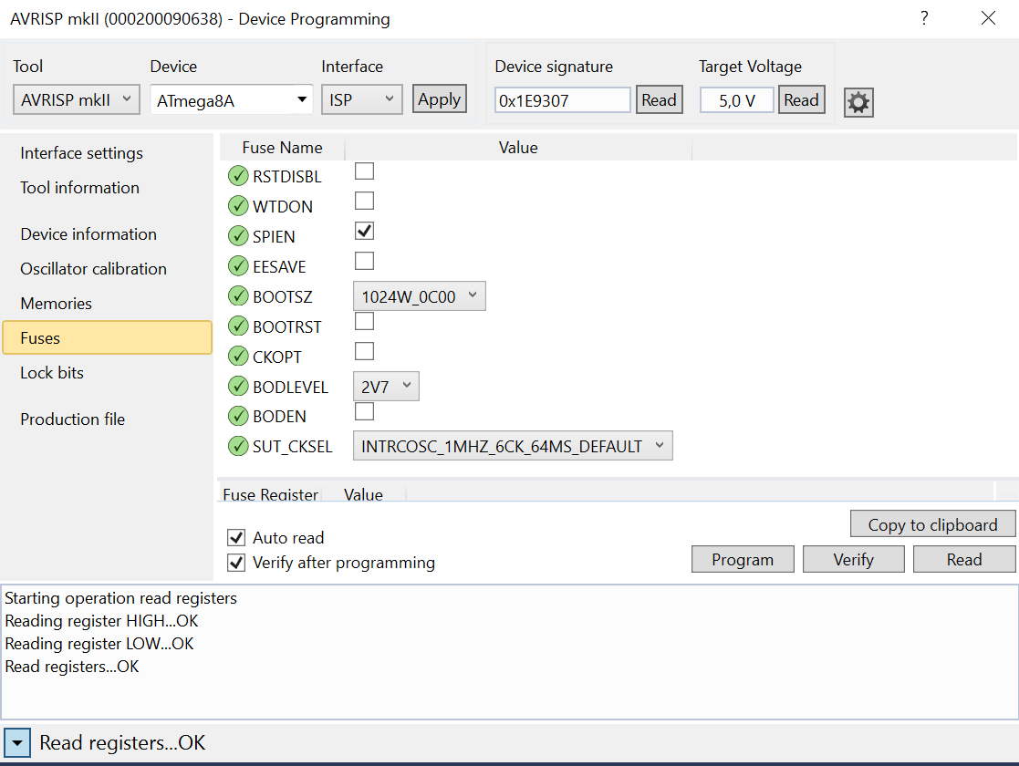Click the status icon beside RSTDISBL

[x=238, y=175]
